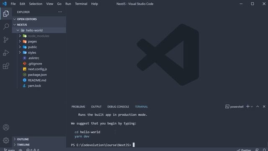
Task: Minimize the VS Code window
Action: click(241, 4)
